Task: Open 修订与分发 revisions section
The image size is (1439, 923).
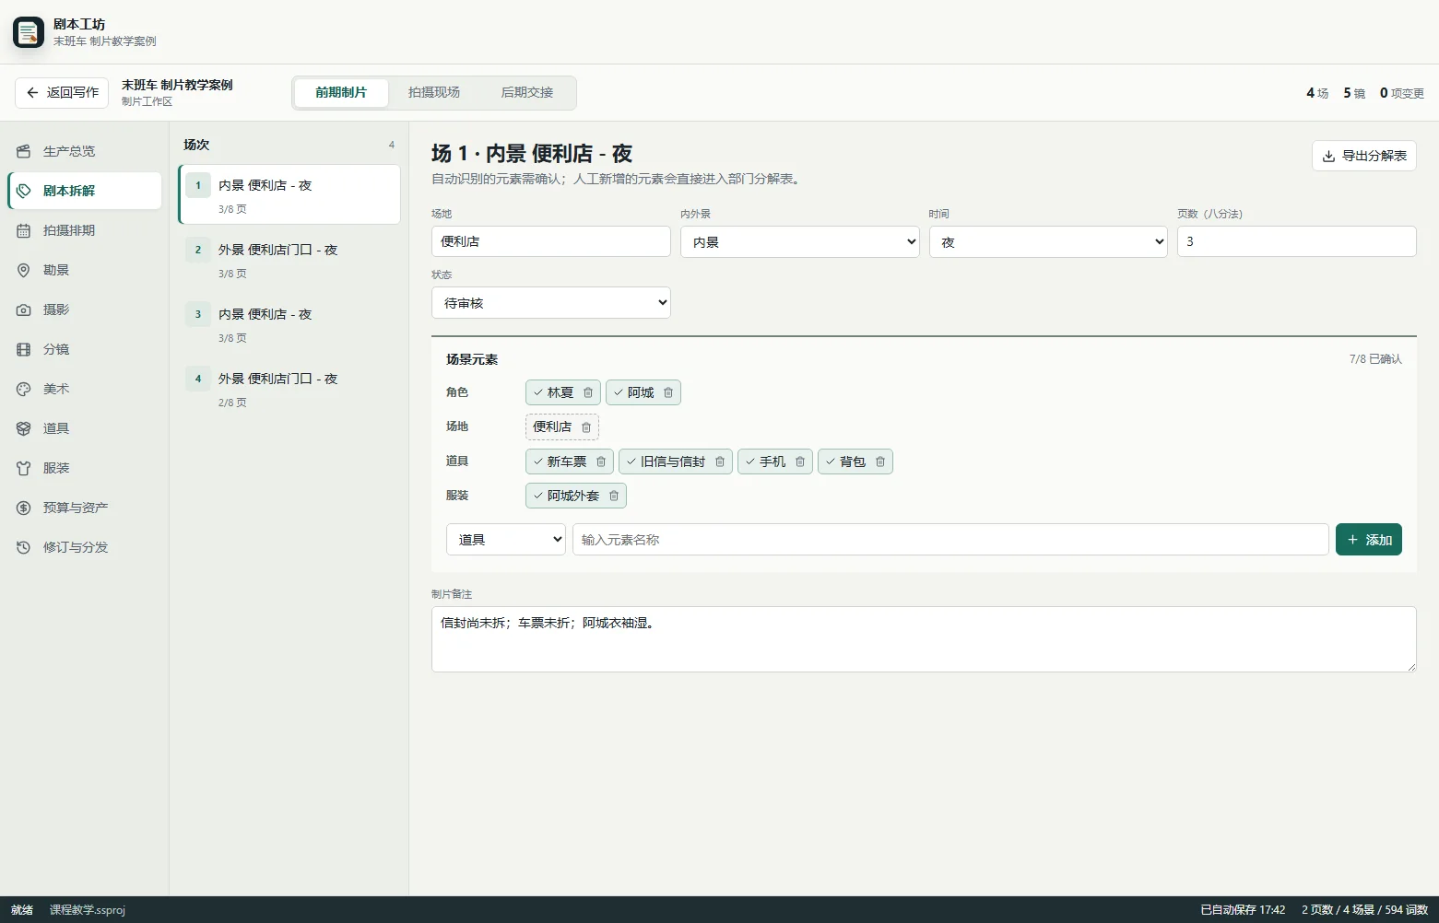Action: point(85,547)
